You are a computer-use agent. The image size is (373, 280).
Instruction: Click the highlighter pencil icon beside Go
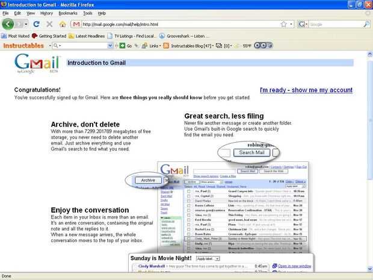(x=137, y=46)
